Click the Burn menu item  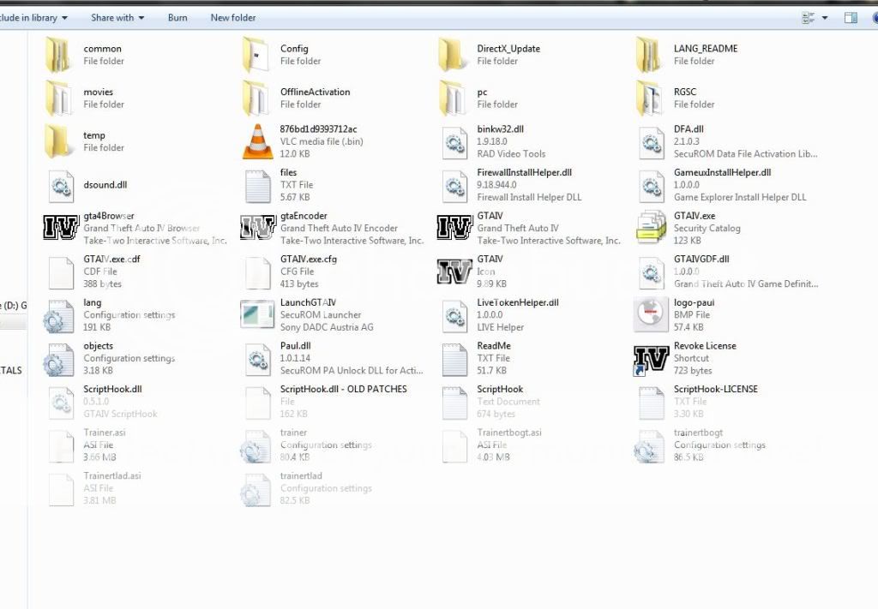point(177,16)
